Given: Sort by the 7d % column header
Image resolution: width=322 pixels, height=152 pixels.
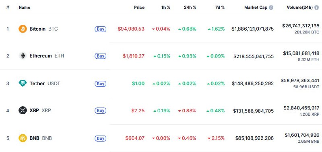Looking at the screenshot, I should [220, 7].
